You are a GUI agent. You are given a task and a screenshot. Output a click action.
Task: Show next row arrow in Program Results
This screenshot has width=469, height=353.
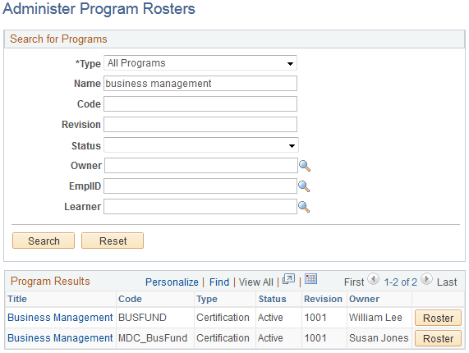point(426,279)
